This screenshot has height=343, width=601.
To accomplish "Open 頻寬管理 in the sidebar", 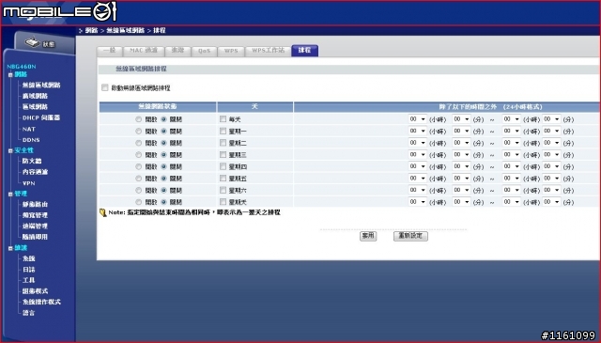I will [x=35, y=215].
